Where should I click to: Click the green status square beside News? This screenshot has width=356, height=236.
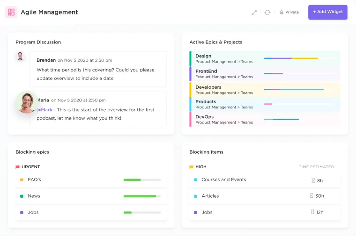(22, 196)
